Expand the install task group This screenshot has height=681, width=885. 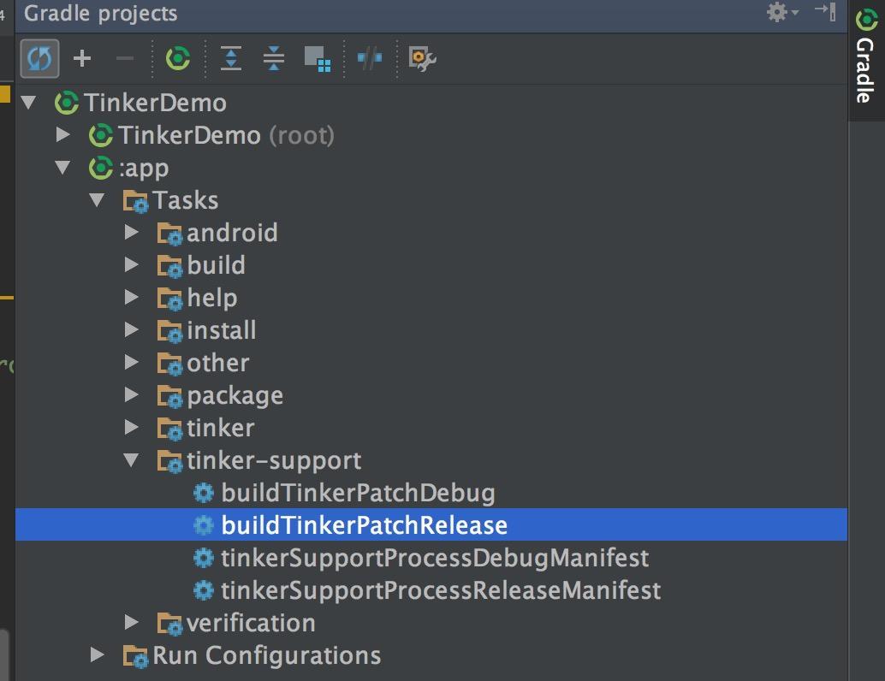[x=132, y=329]
